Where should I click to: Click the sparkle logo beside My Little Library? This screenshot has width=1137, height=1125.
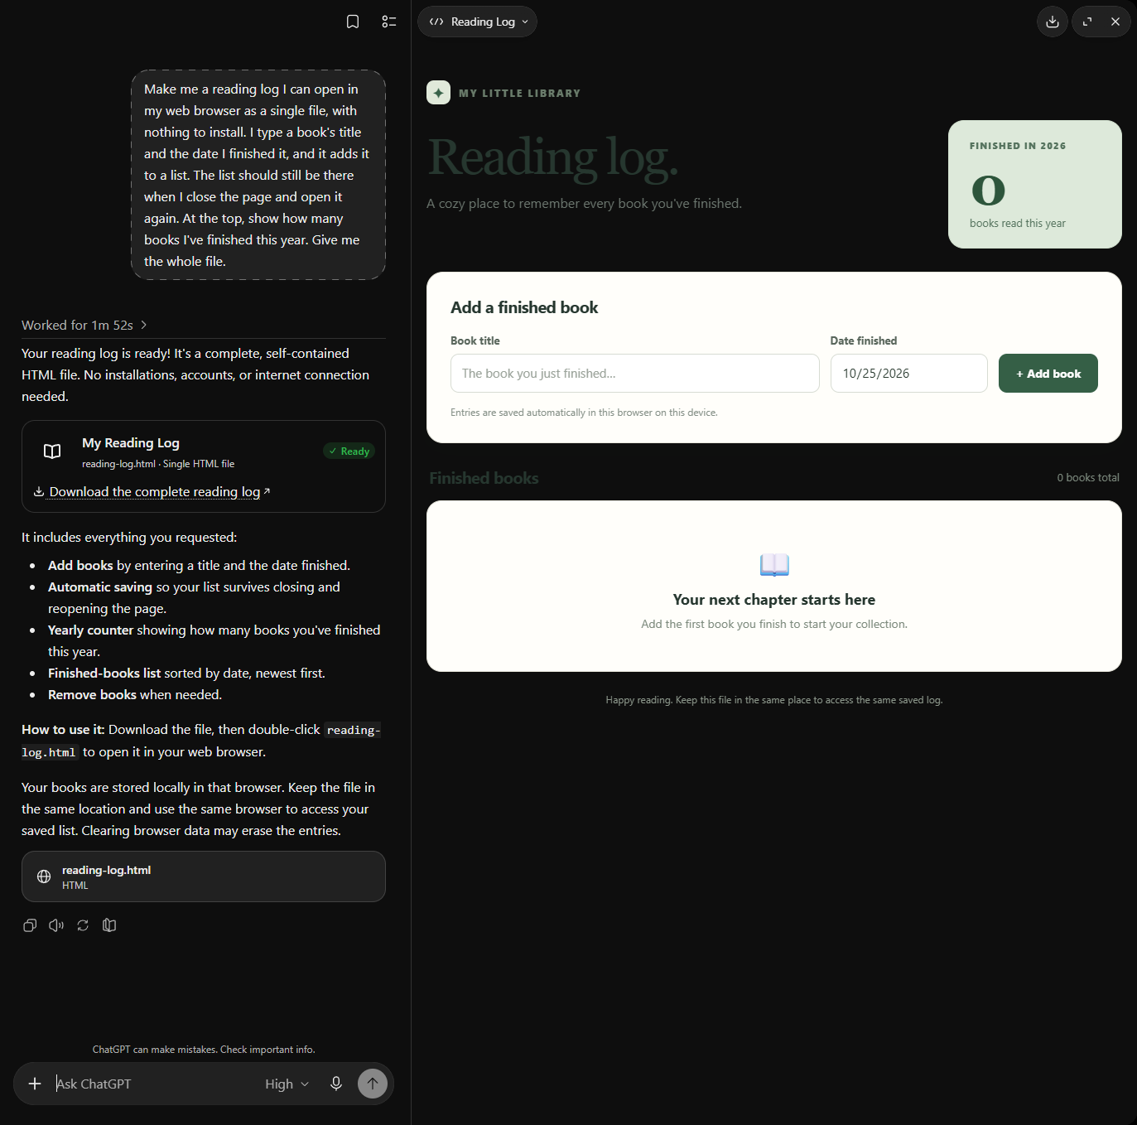coord(438,93)
